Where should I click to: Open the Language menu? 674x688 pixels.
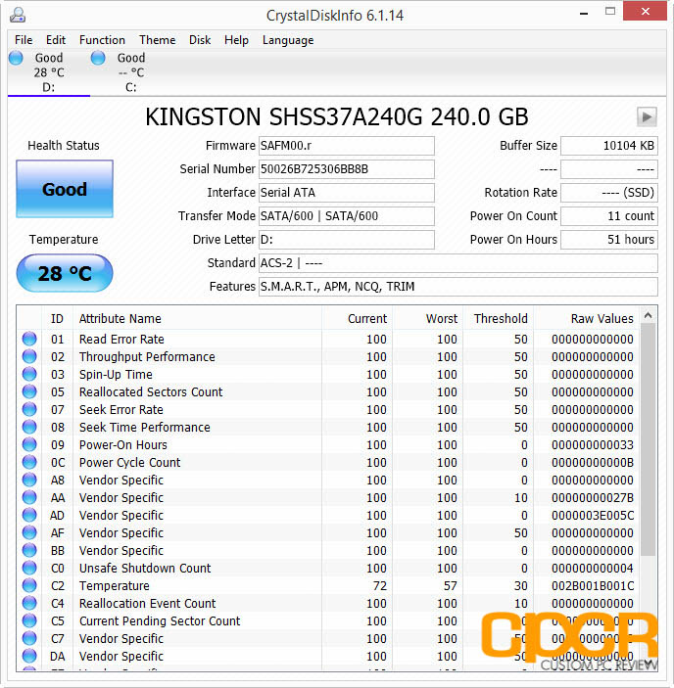[x=288, y=40]
